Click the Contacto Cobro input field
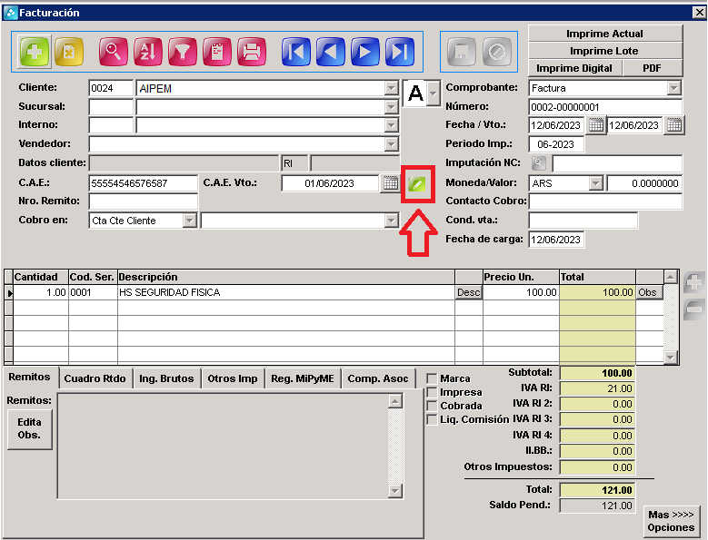The width and height of the screenshot is (708, 540). [x=605, y=201]
